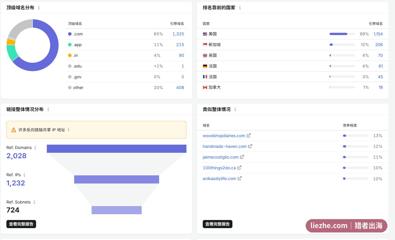This screenshot has width=395, height=240.
Task: Click the Ref. Domains value 2,028
Action: point(16,156)
